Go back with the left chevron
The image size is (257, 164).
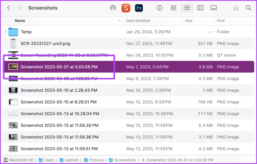(9, 8)
